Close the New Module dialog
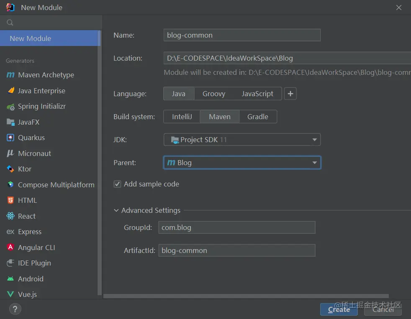This screenshot has height=319, width=411. [399, 8]
